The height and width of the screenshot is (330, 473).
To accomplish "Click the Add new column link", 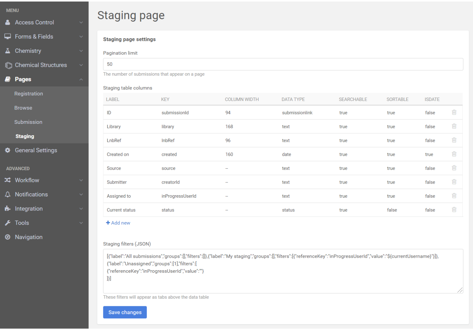I will tap(118, 223).
